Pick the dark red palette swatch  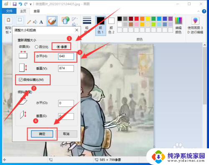tap(131, 19)
